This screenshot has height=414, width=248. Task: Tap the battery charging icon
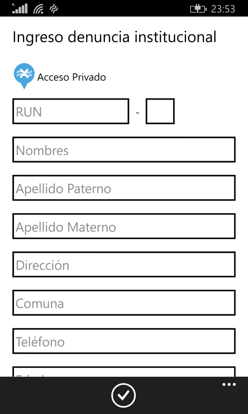tap(198, 9)
